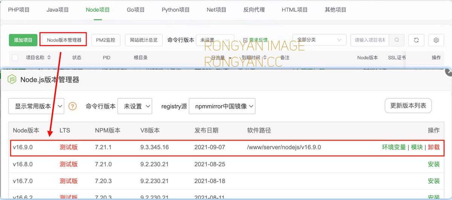Focus the 请输入项目名称 search field
The width and height of the screenshot is (452, 200).
(370, 40)
